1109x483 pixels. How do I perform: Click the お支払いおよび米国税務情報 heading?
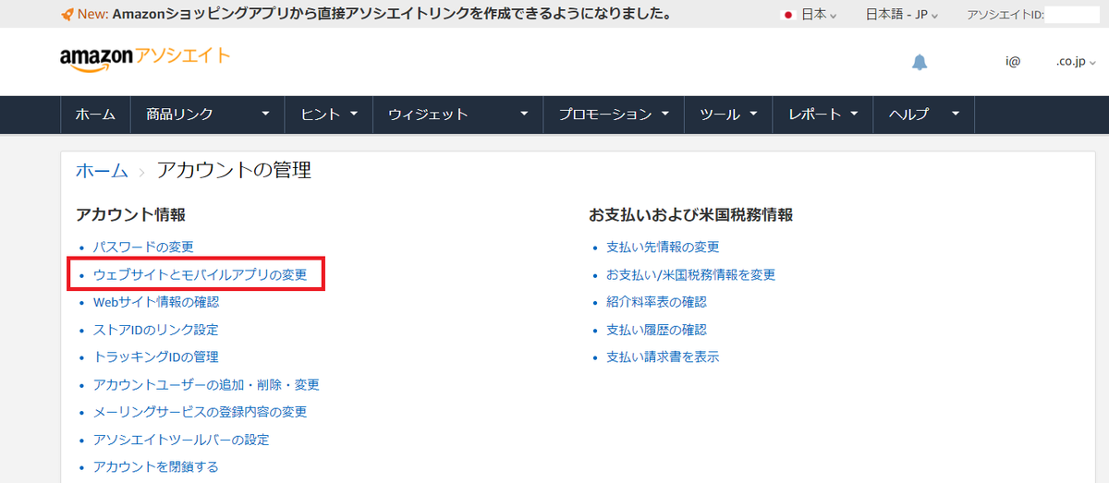[690, 214]
